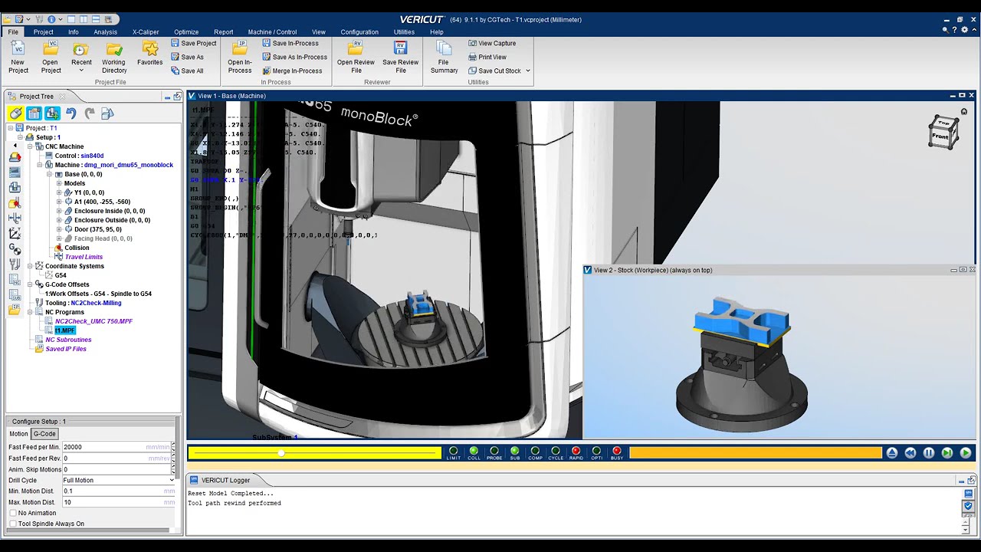Click the Reset Model button

click(x=892, y=453)
